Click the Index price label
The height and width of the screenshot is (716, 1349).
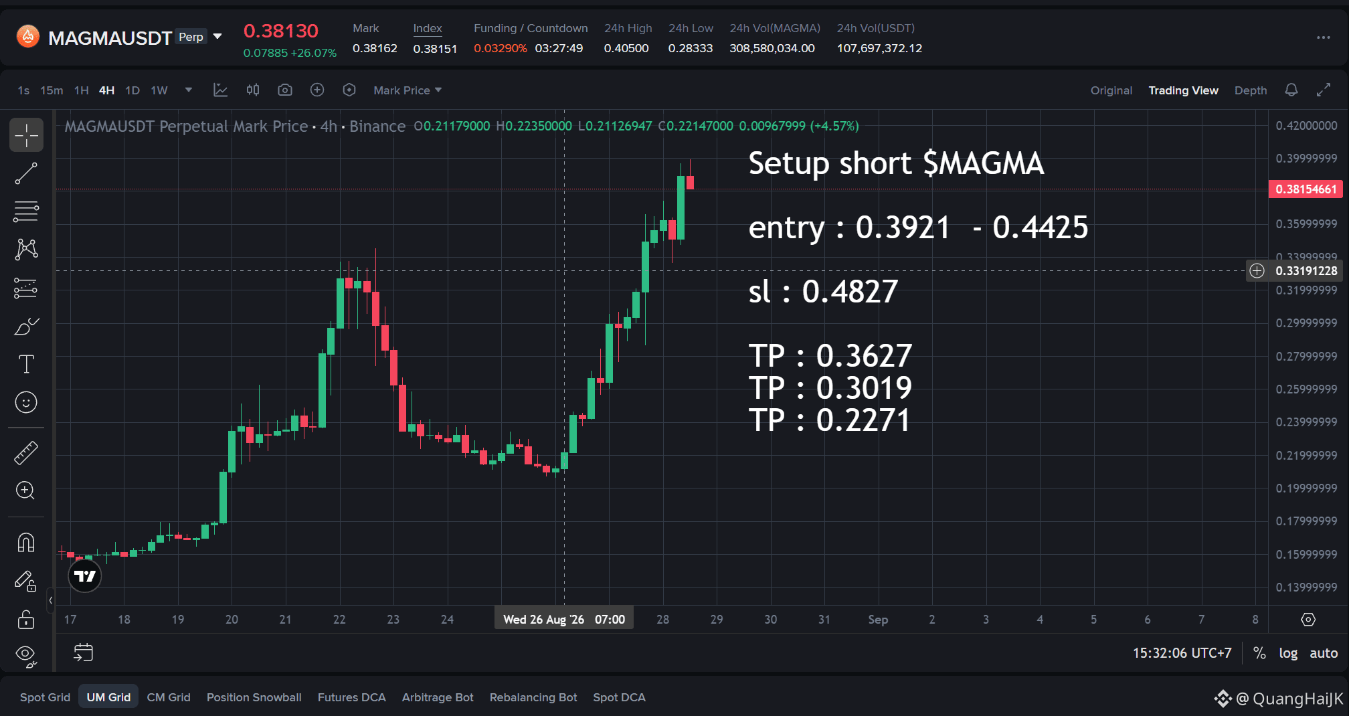click(428, 28)
